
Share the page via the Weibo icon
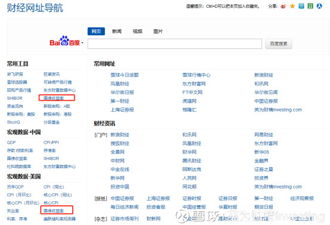tap(283, 7)
